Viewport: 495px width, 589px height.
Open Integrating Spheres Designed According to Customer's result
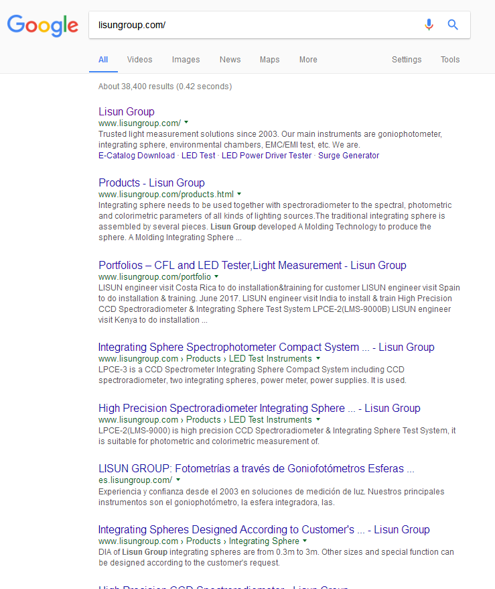point(264,529)
